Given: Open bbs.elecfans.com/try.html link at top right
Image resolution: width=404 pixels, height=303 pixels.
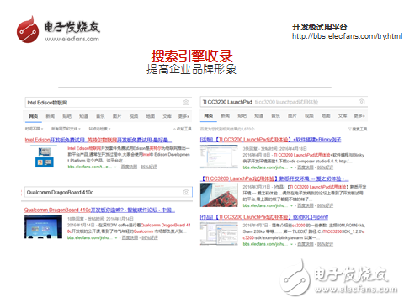Looking at the screenshot, I should click(347, 36).
